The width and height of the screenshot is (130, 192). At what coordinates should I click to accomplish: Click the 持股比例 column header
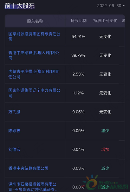click(79, 20)
